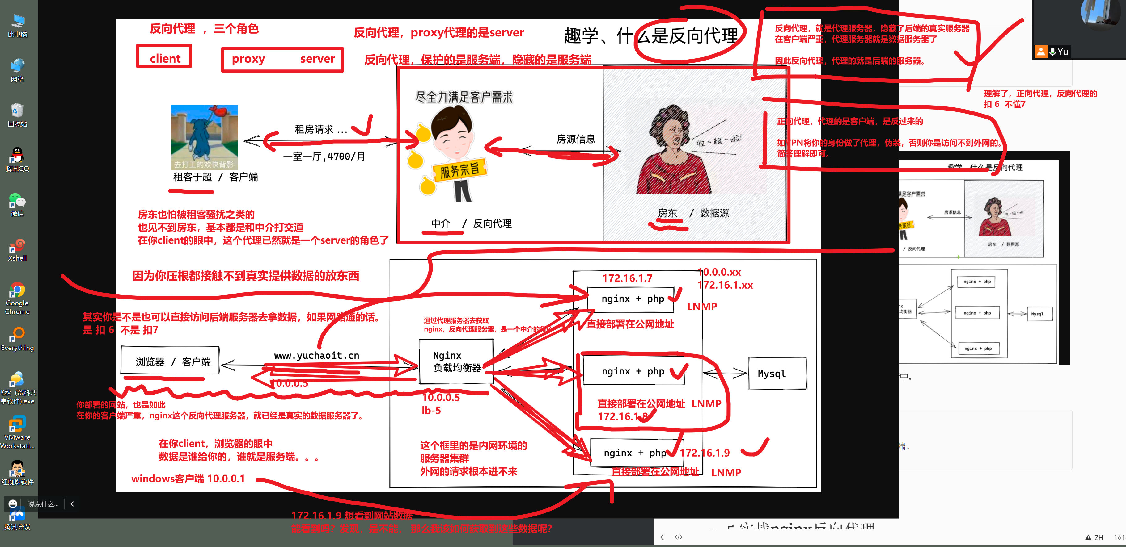Click the emoji smiley in chat bar
1126x547 pixels.
click(13, 504)
